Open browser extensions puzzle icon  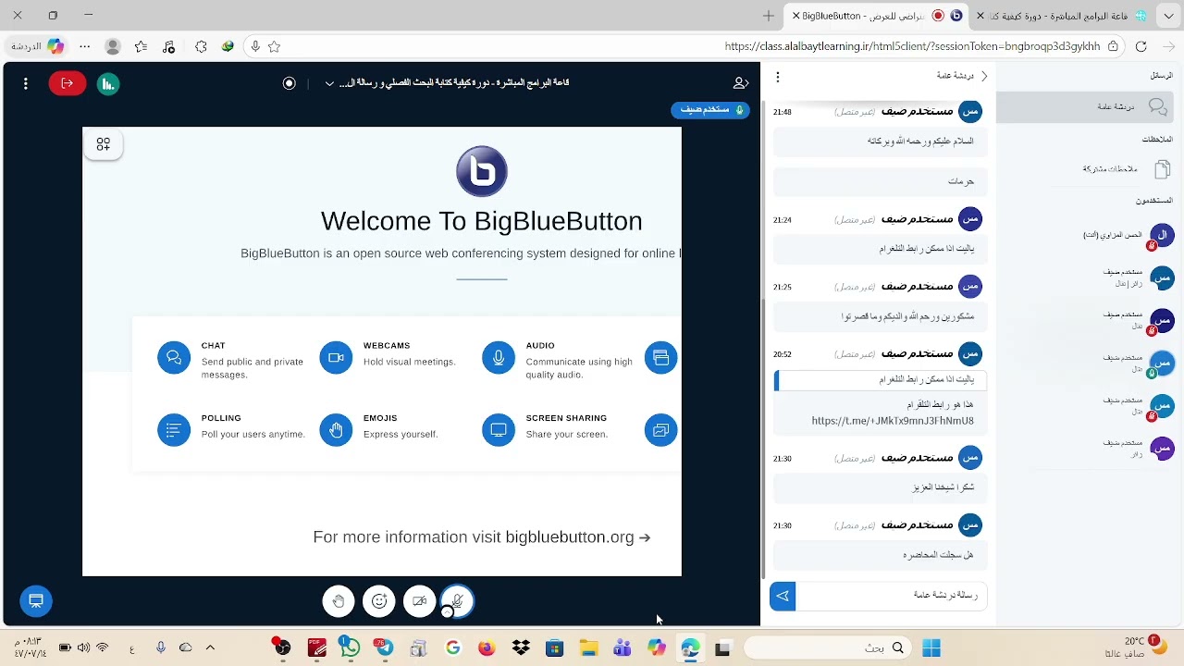click(x=201, y=46)
